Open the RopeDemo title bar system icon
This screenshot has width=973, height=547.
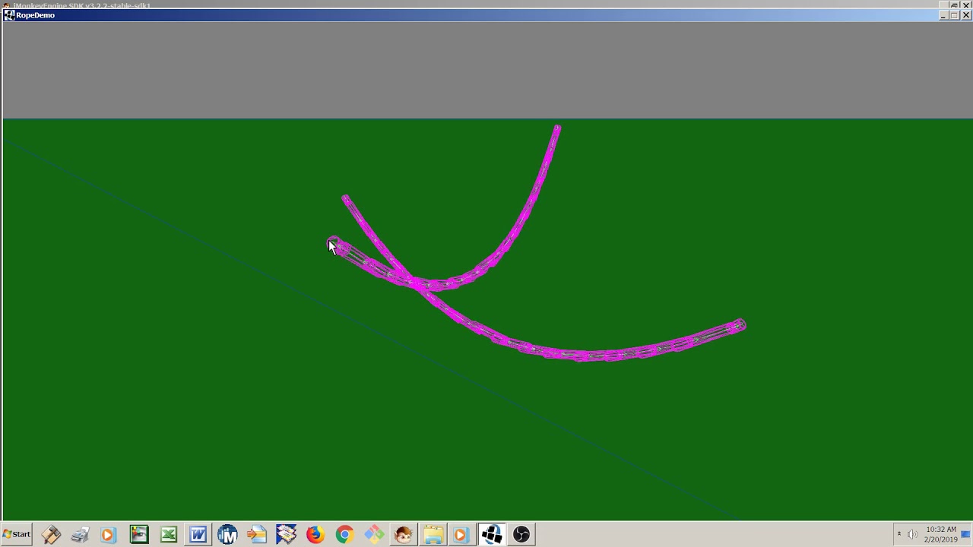click(x=9, y=15)
